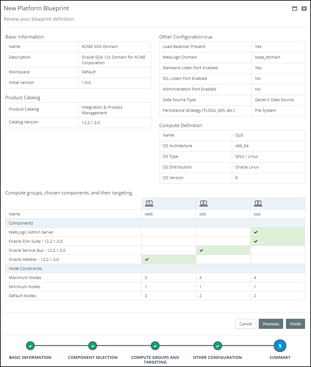
Task: Click the Compute Groups and Targeting step circle
Action: pyautogui.click(x=155, y=346)
